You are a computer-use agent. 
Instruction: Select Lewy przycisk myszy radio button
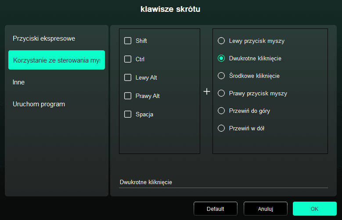pos(222,41)
